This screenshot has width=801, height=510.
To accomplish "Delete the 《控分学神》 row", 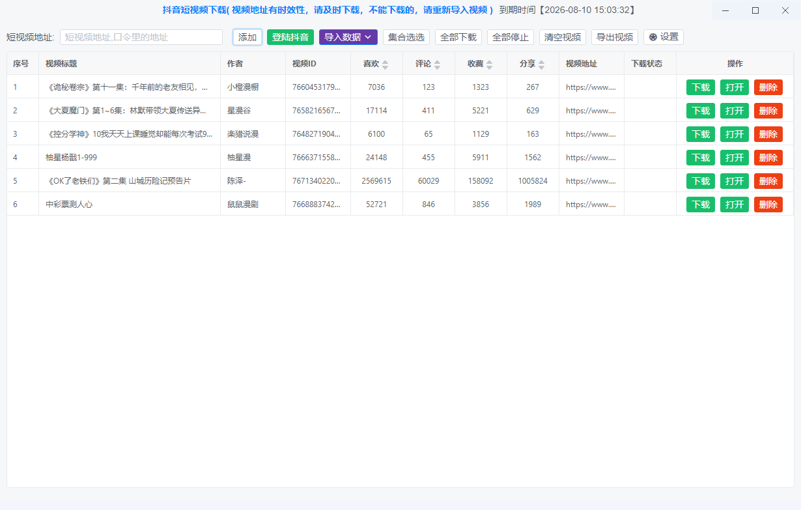I will tap(768, 134).
